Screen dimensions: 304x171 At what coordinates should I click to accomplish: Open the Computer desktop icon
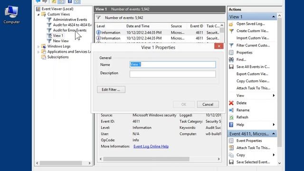click(11, 15)
